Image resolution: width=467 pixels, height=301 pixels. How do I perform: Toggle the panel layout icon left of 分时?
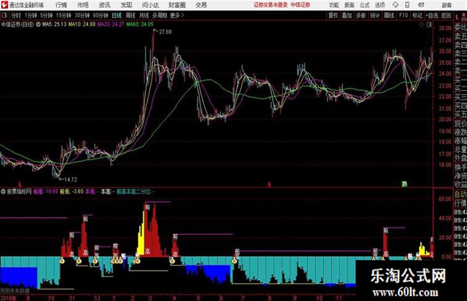[x=4, y=15]
